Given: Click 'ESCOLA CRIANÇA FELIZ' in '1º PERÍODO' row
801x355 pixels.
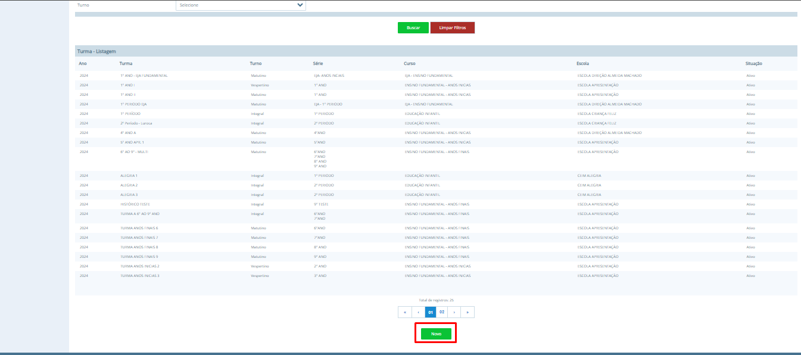Looking at the screenshot, I should pos(597,114).
